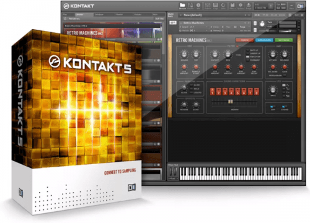Click the red tab button in Retro Machines

(244, 40)
